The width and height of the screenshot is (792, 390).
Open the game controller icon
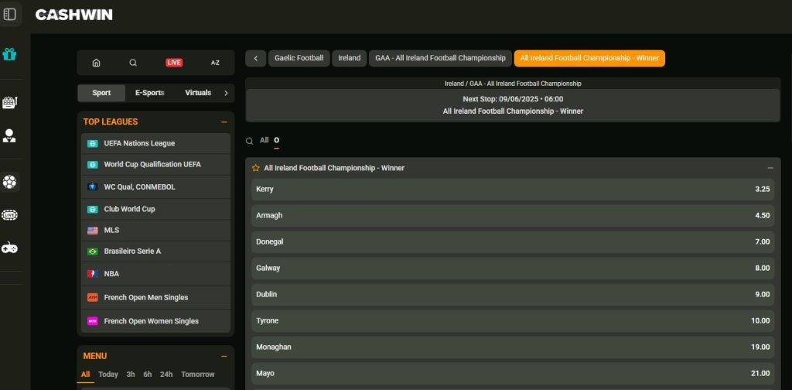[9, 248]
